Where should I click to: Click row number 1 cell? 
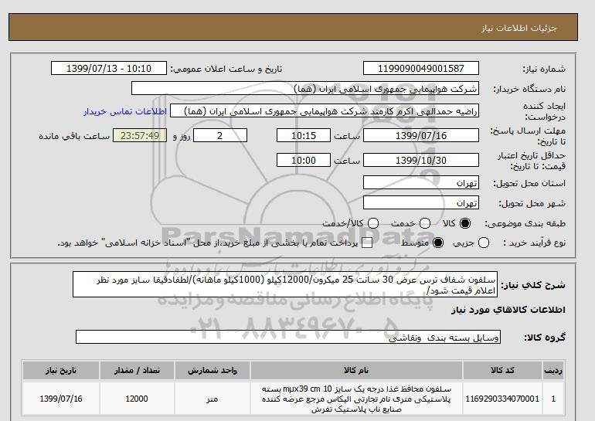tap(553, 399)
